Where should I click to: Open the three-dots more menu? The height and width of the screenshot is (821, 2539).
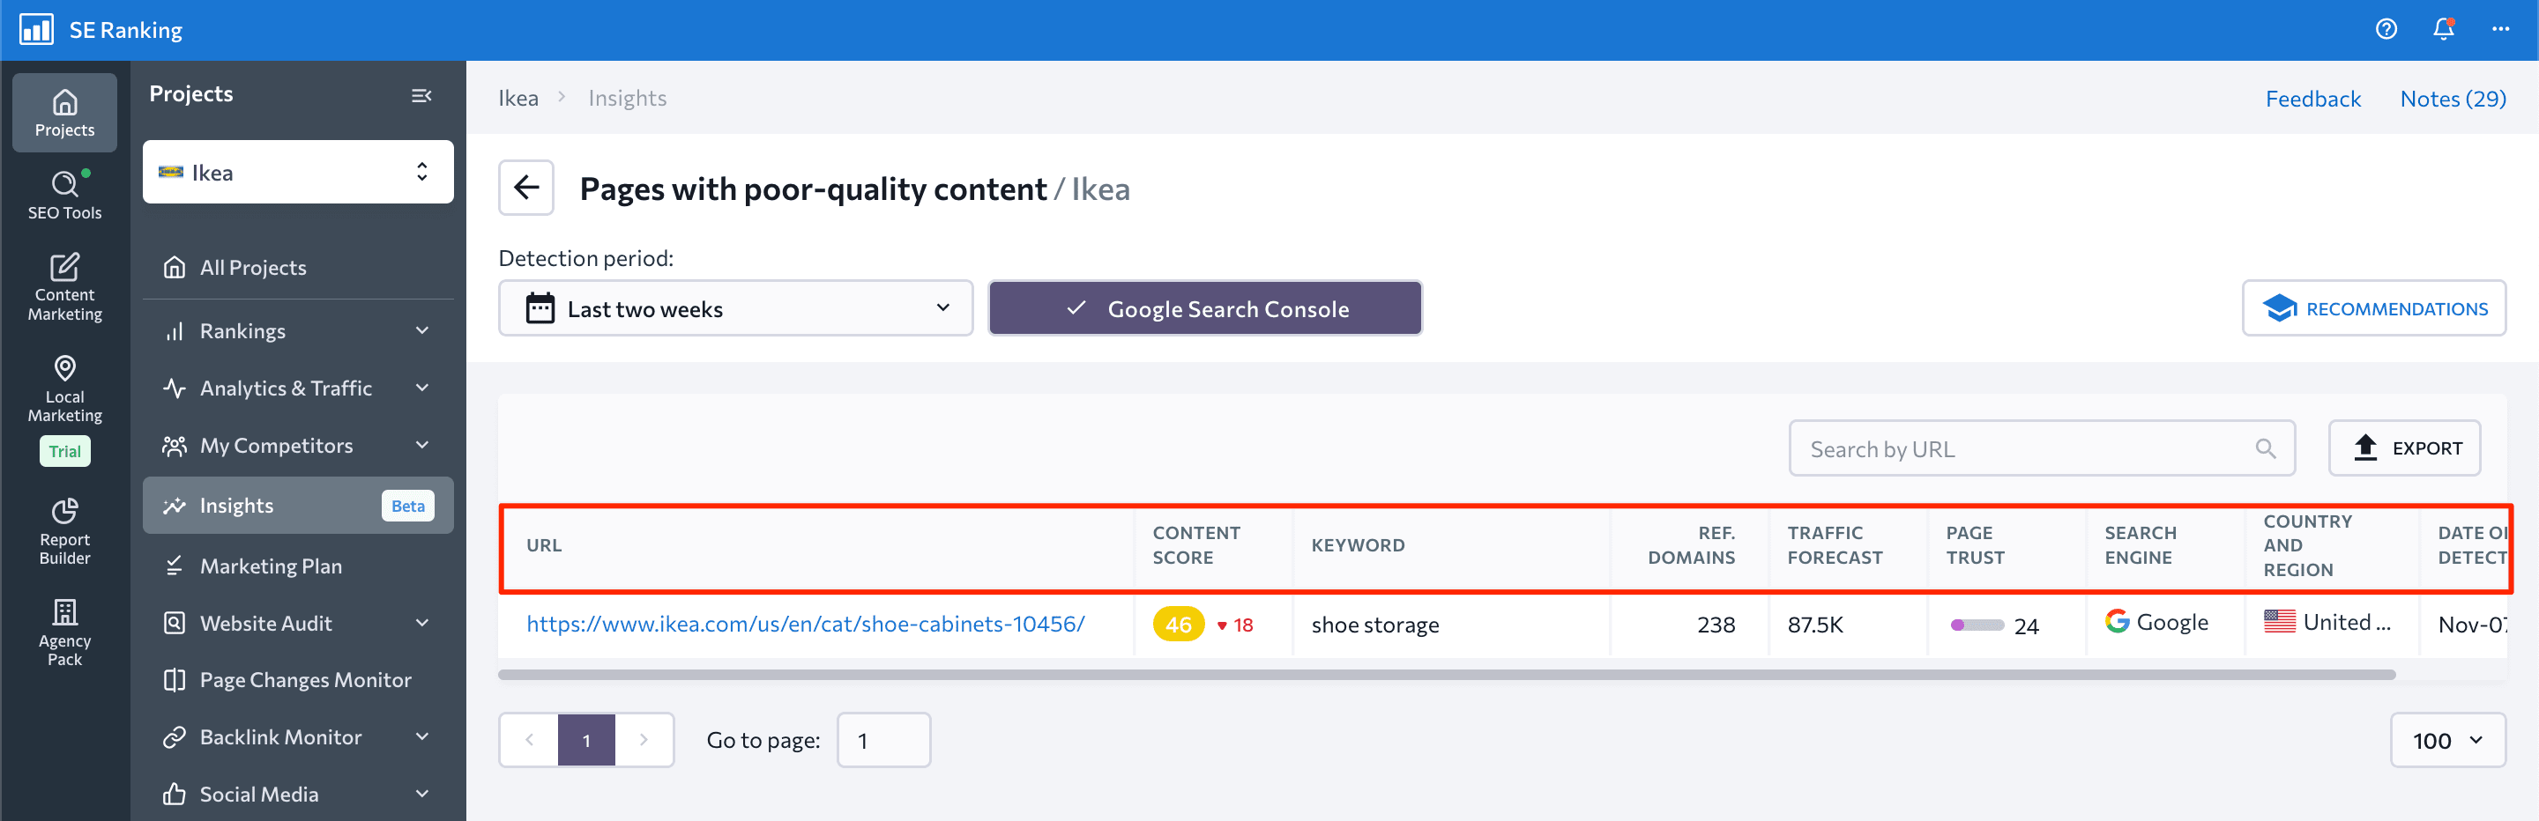pyautogui.click(x=2500, y=30)
